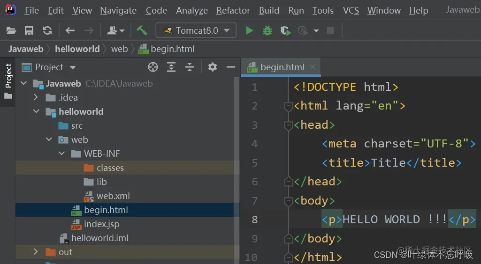Collapse the WEB-INF folder
Screen dimensions: 481x264
pyautogui.click(x=62, y=154)
